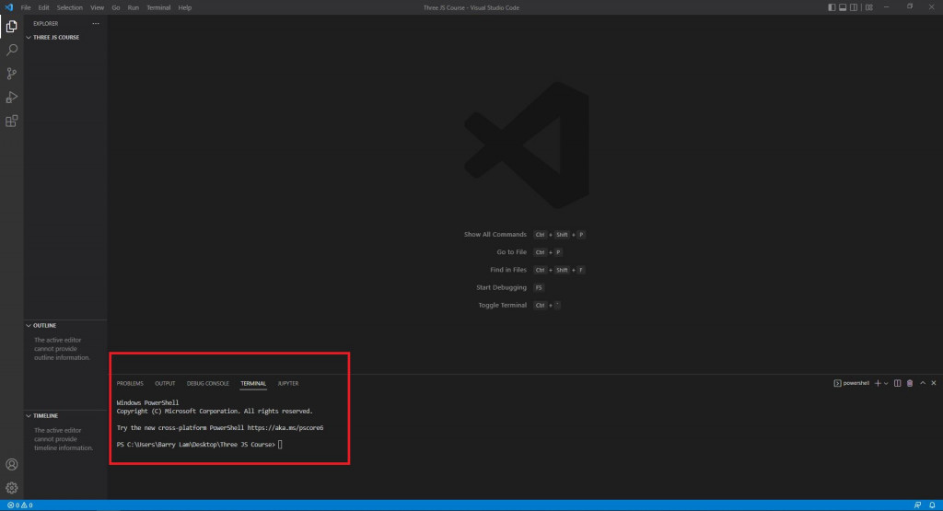Maximize the panel size with up chevron
The width and height of the screenshot is (943, 511).
[x=923, y=383]
